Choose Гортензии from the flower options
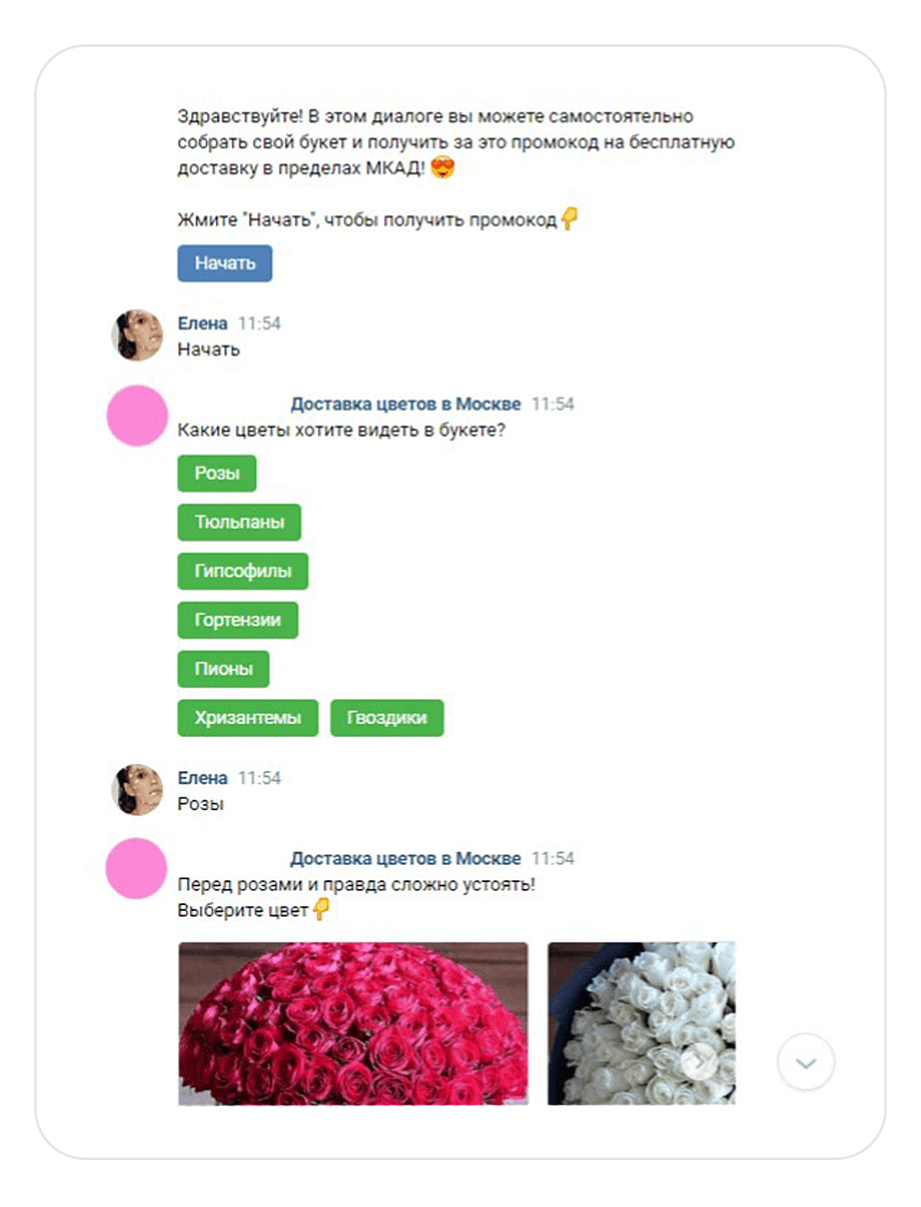 point(237,620)
